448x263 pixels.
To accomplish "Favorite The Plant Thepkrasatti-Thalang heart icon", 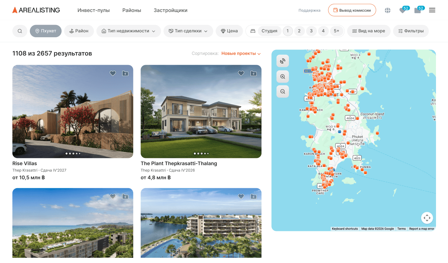I will (241, 74).
